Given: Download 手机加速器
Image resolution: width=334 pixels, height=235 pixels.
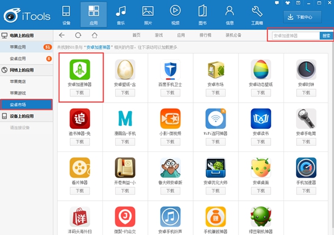Looking at the screenshot, I should coord(306,191).
